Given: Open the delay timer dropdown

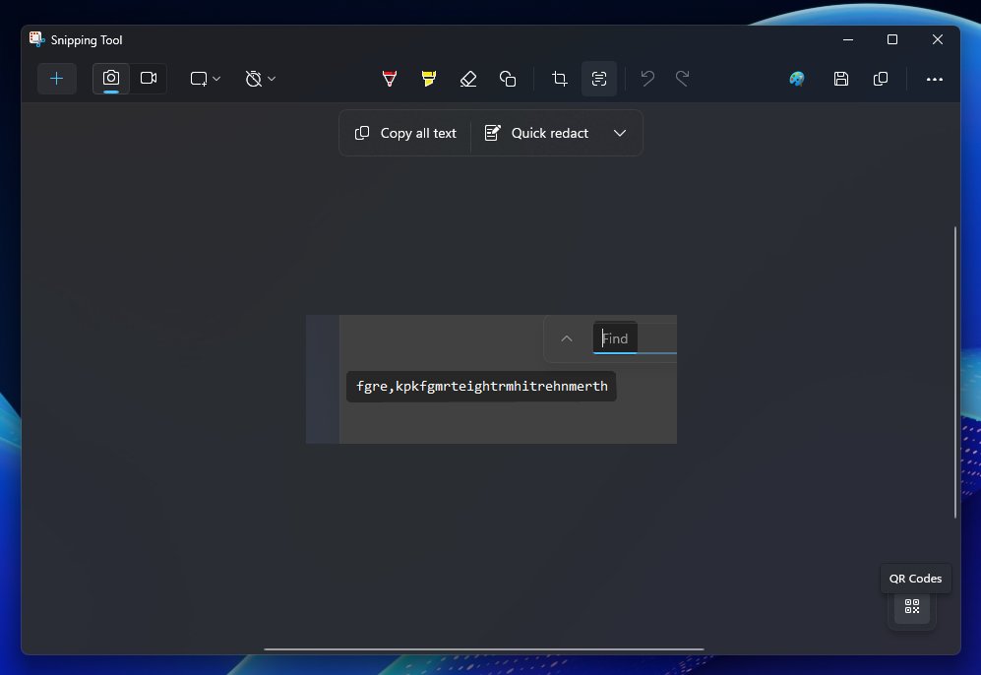Looking at the screenshot, I should tap(261, 79).
